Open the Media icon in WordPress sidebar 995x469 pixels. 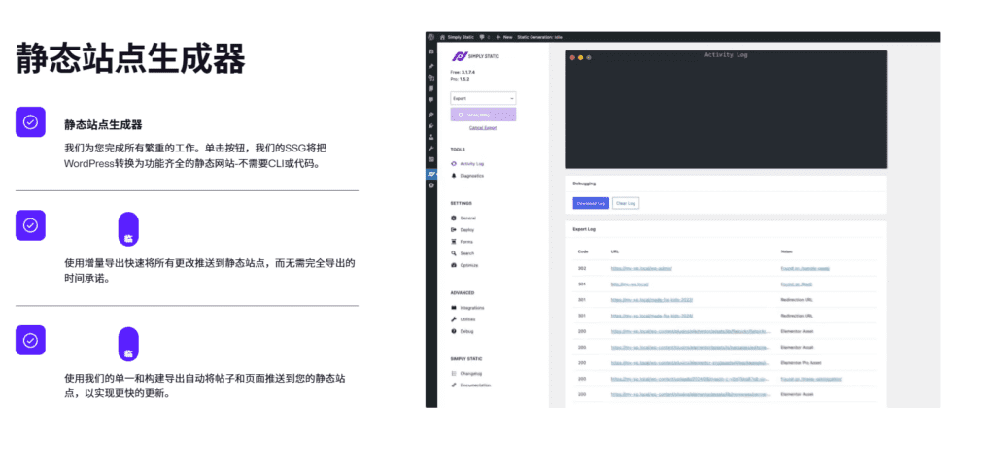[x=430, y=78]
